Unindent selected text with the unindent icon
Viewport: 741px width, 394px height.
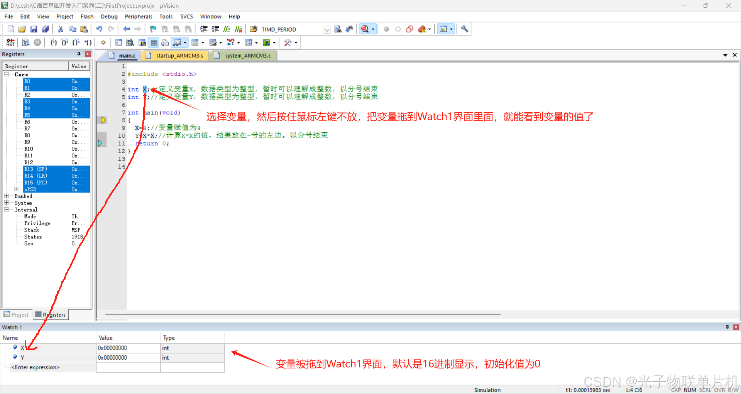click(x=215, y=29)
